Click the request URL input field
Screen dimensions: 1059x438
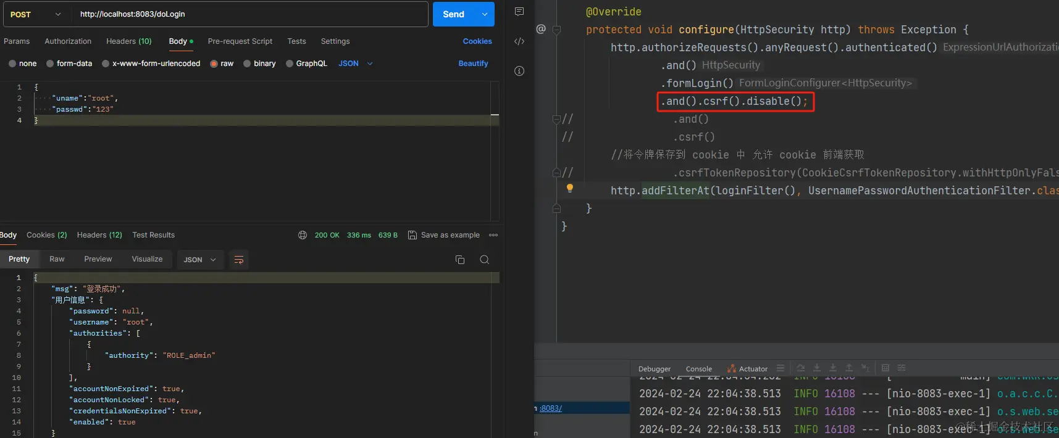pos(250,14)
